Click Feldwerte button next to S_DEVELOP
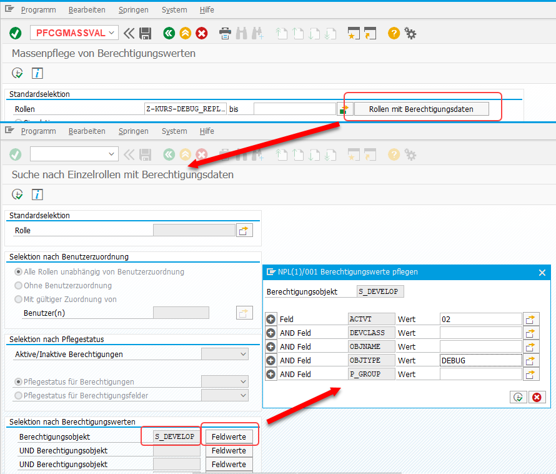 tap(229, 436)
